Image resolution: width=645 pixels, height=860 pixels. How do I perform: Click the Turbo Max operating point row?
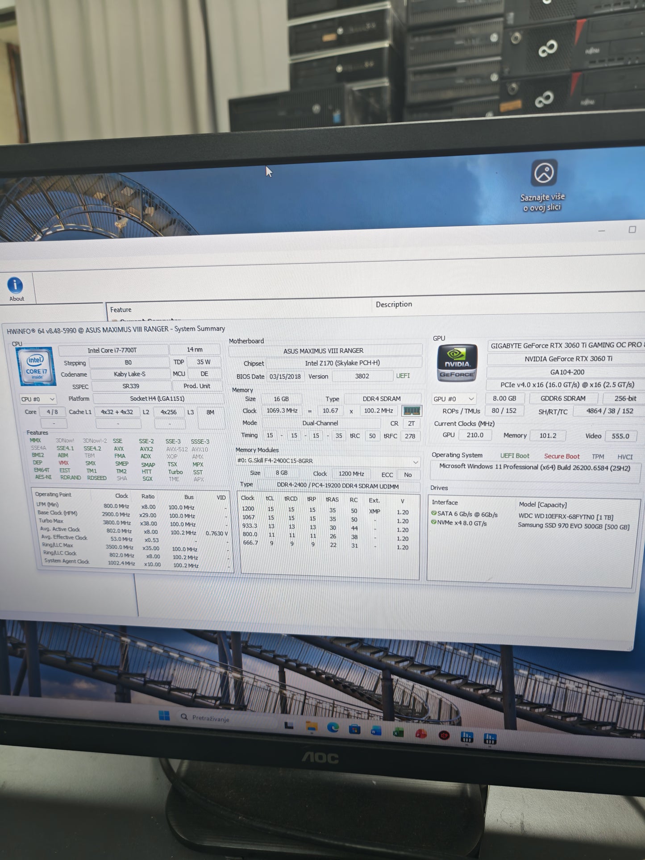tap(132, 523)
